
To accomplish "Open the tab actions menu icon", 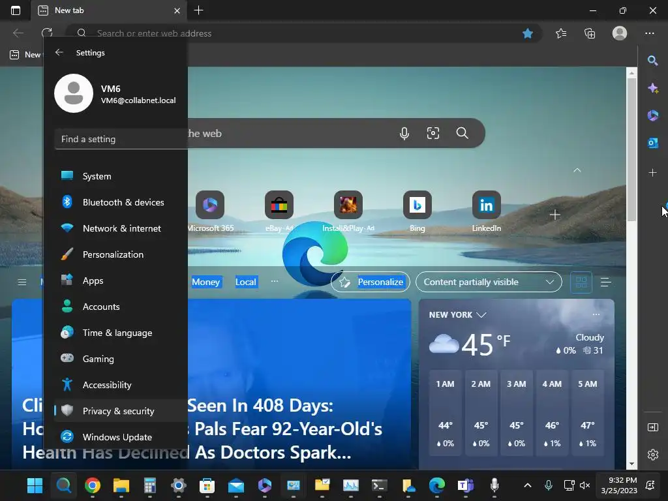I will pos(16,10).
